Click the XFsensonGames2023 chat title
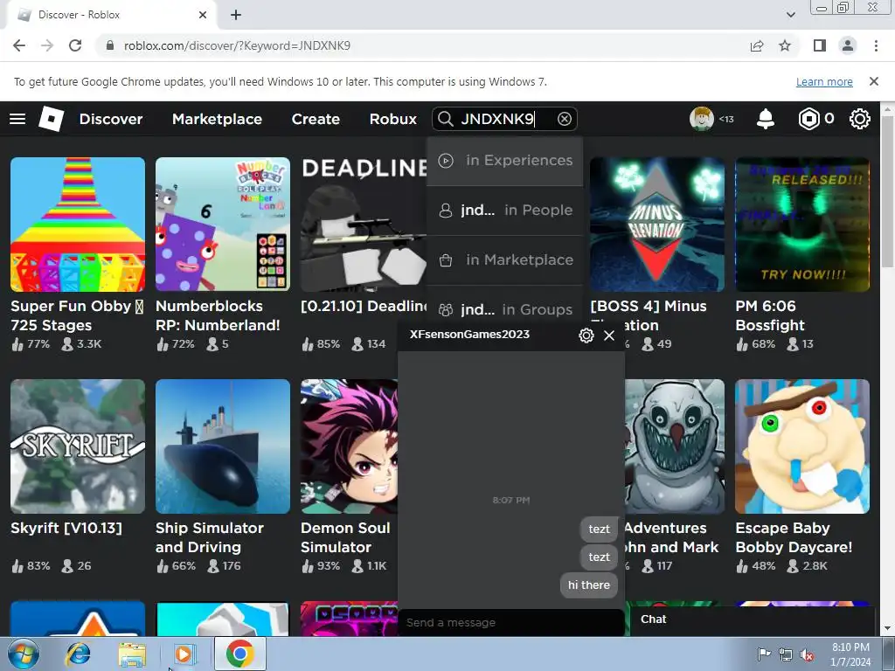 coord(469,335)
